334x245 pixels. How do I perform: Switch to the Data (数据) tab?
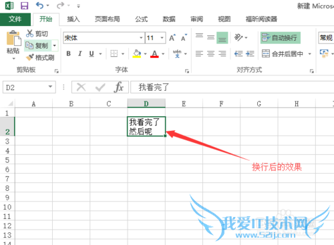coord(169,19)
